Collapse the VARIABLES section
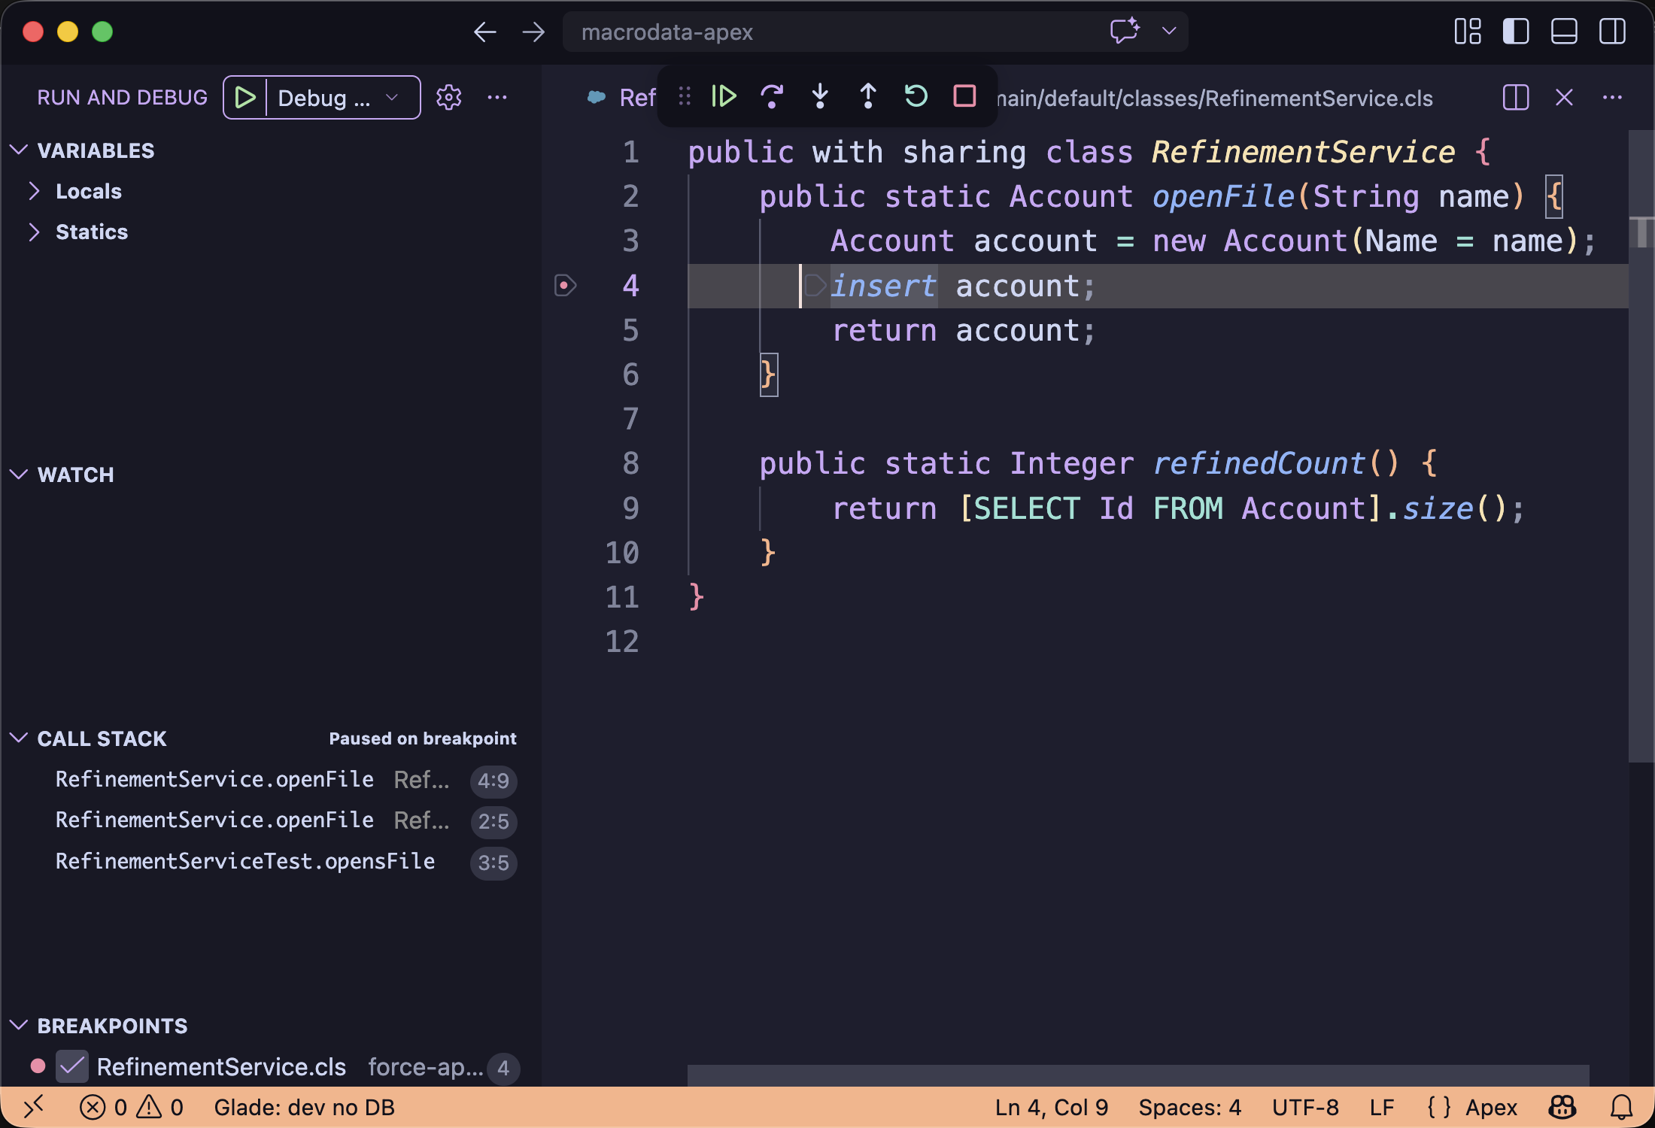Image resolution: width=1655 pixels, height=1128 pixels. 20,150
